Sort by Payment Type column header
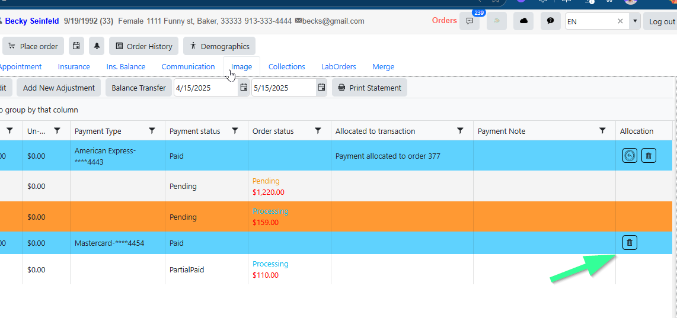Image resolution: width=677 pixels, height=318 pixels. click(98, 131)
